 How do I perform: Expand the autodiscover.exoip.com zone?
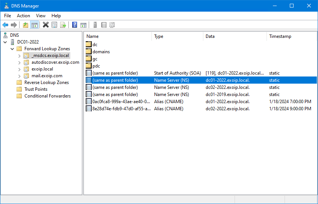point(20,62)
